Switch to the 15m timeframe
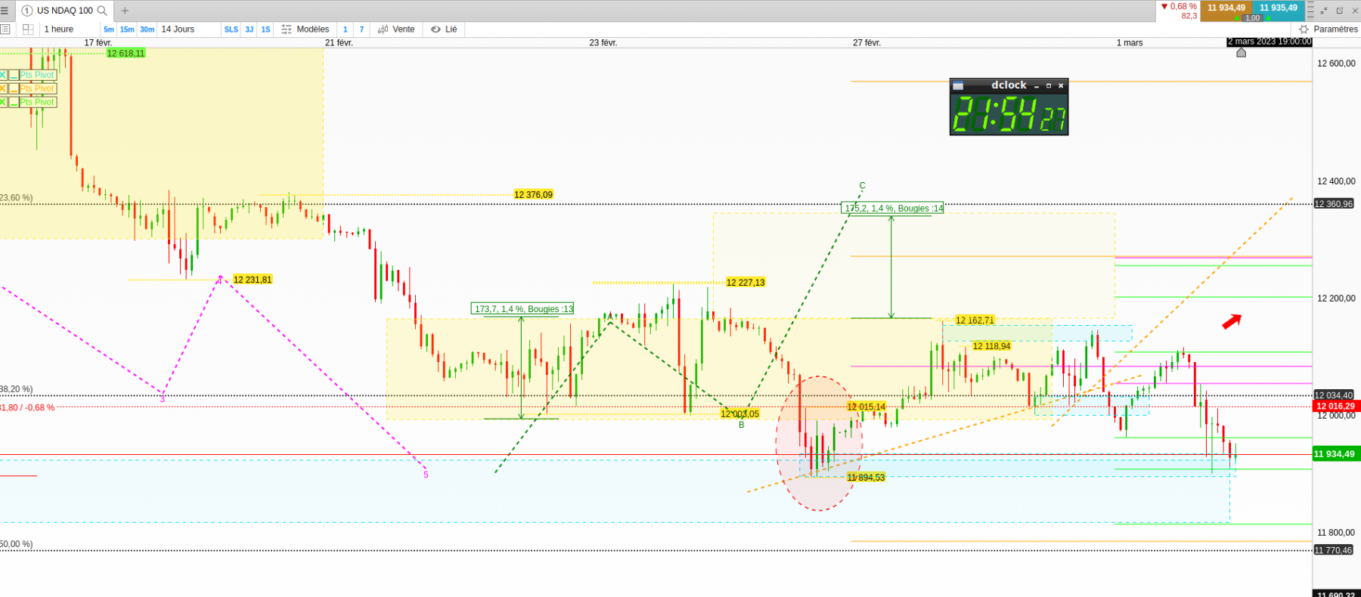This screenshot has height=597, width=1361. [127, 29]
